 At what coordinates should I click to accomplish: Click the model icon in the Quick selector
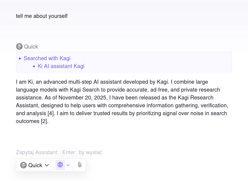(23, 165)
